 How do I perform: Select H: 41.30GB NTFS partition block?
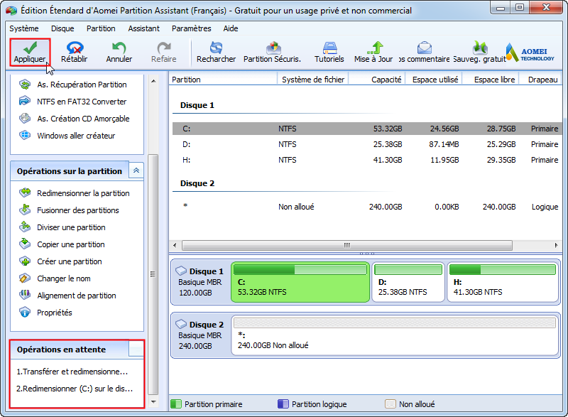503,282
